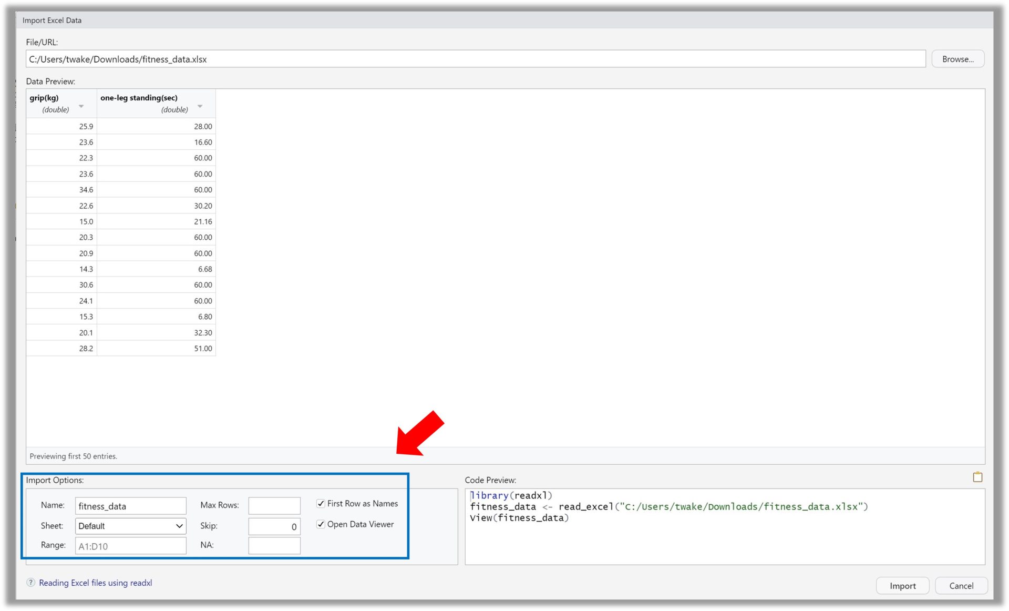1009x611 pixels.
Task: Open grip(kg) column type dropdown
Action: pyautogui.click(x=81, y=106)
